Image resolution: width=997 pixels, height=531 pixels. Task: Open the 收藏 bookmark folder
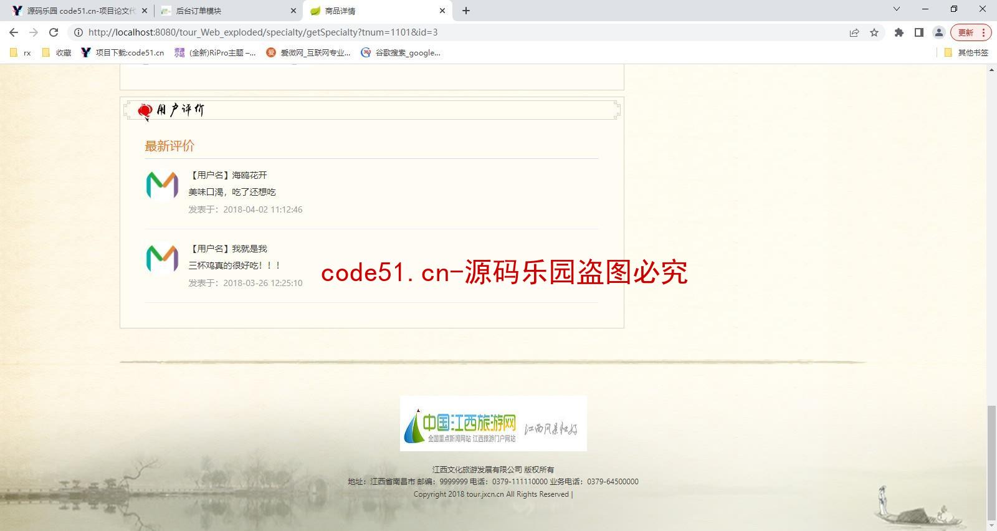[x=57, y=53]
